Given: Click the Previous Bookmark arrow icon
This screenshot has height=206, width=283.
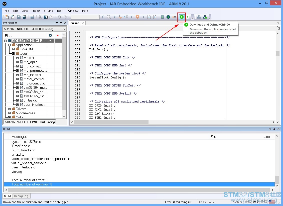Looking at the screenshot, I should 132,17.
